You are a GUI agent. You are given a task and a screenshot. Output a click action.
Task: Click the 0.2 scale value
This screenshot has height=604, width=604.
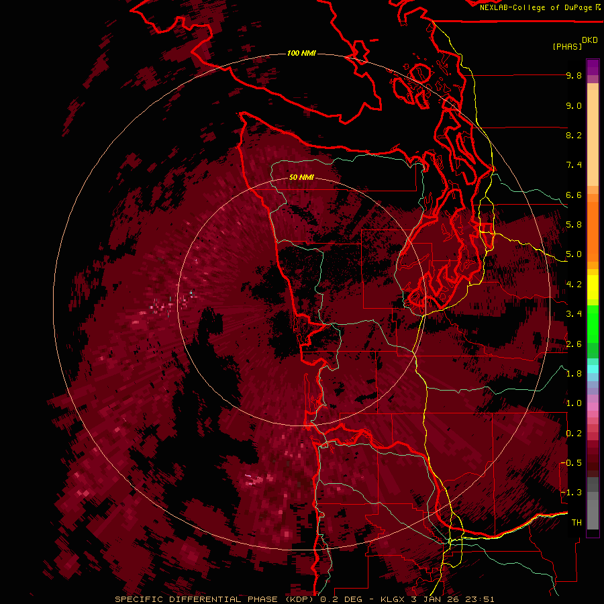pyautogui.click(x=574, y=434)
